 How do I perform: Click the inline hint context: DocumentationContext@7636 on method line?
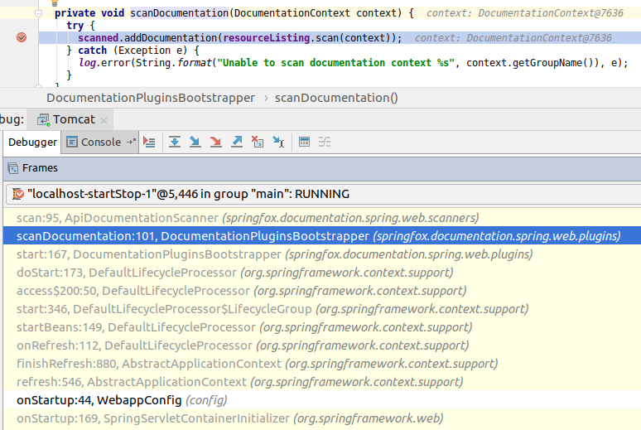[525, 13]
